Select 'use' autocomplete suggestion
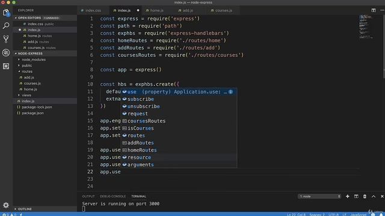This screenshot has width=385, height=216. pos(179,92)
